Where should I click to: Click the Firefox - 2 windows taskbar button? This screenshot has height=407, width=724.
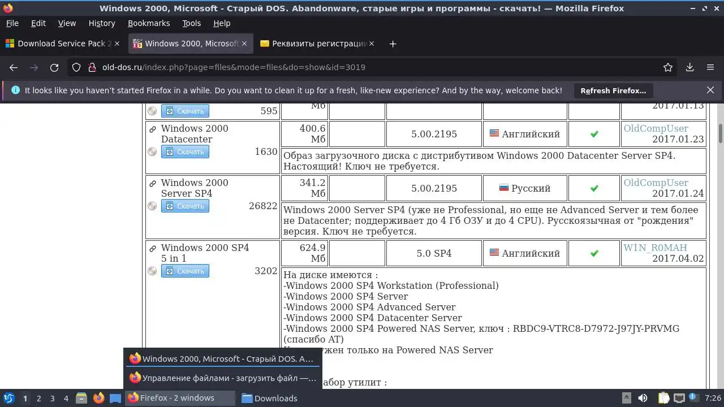pos(180,398)
